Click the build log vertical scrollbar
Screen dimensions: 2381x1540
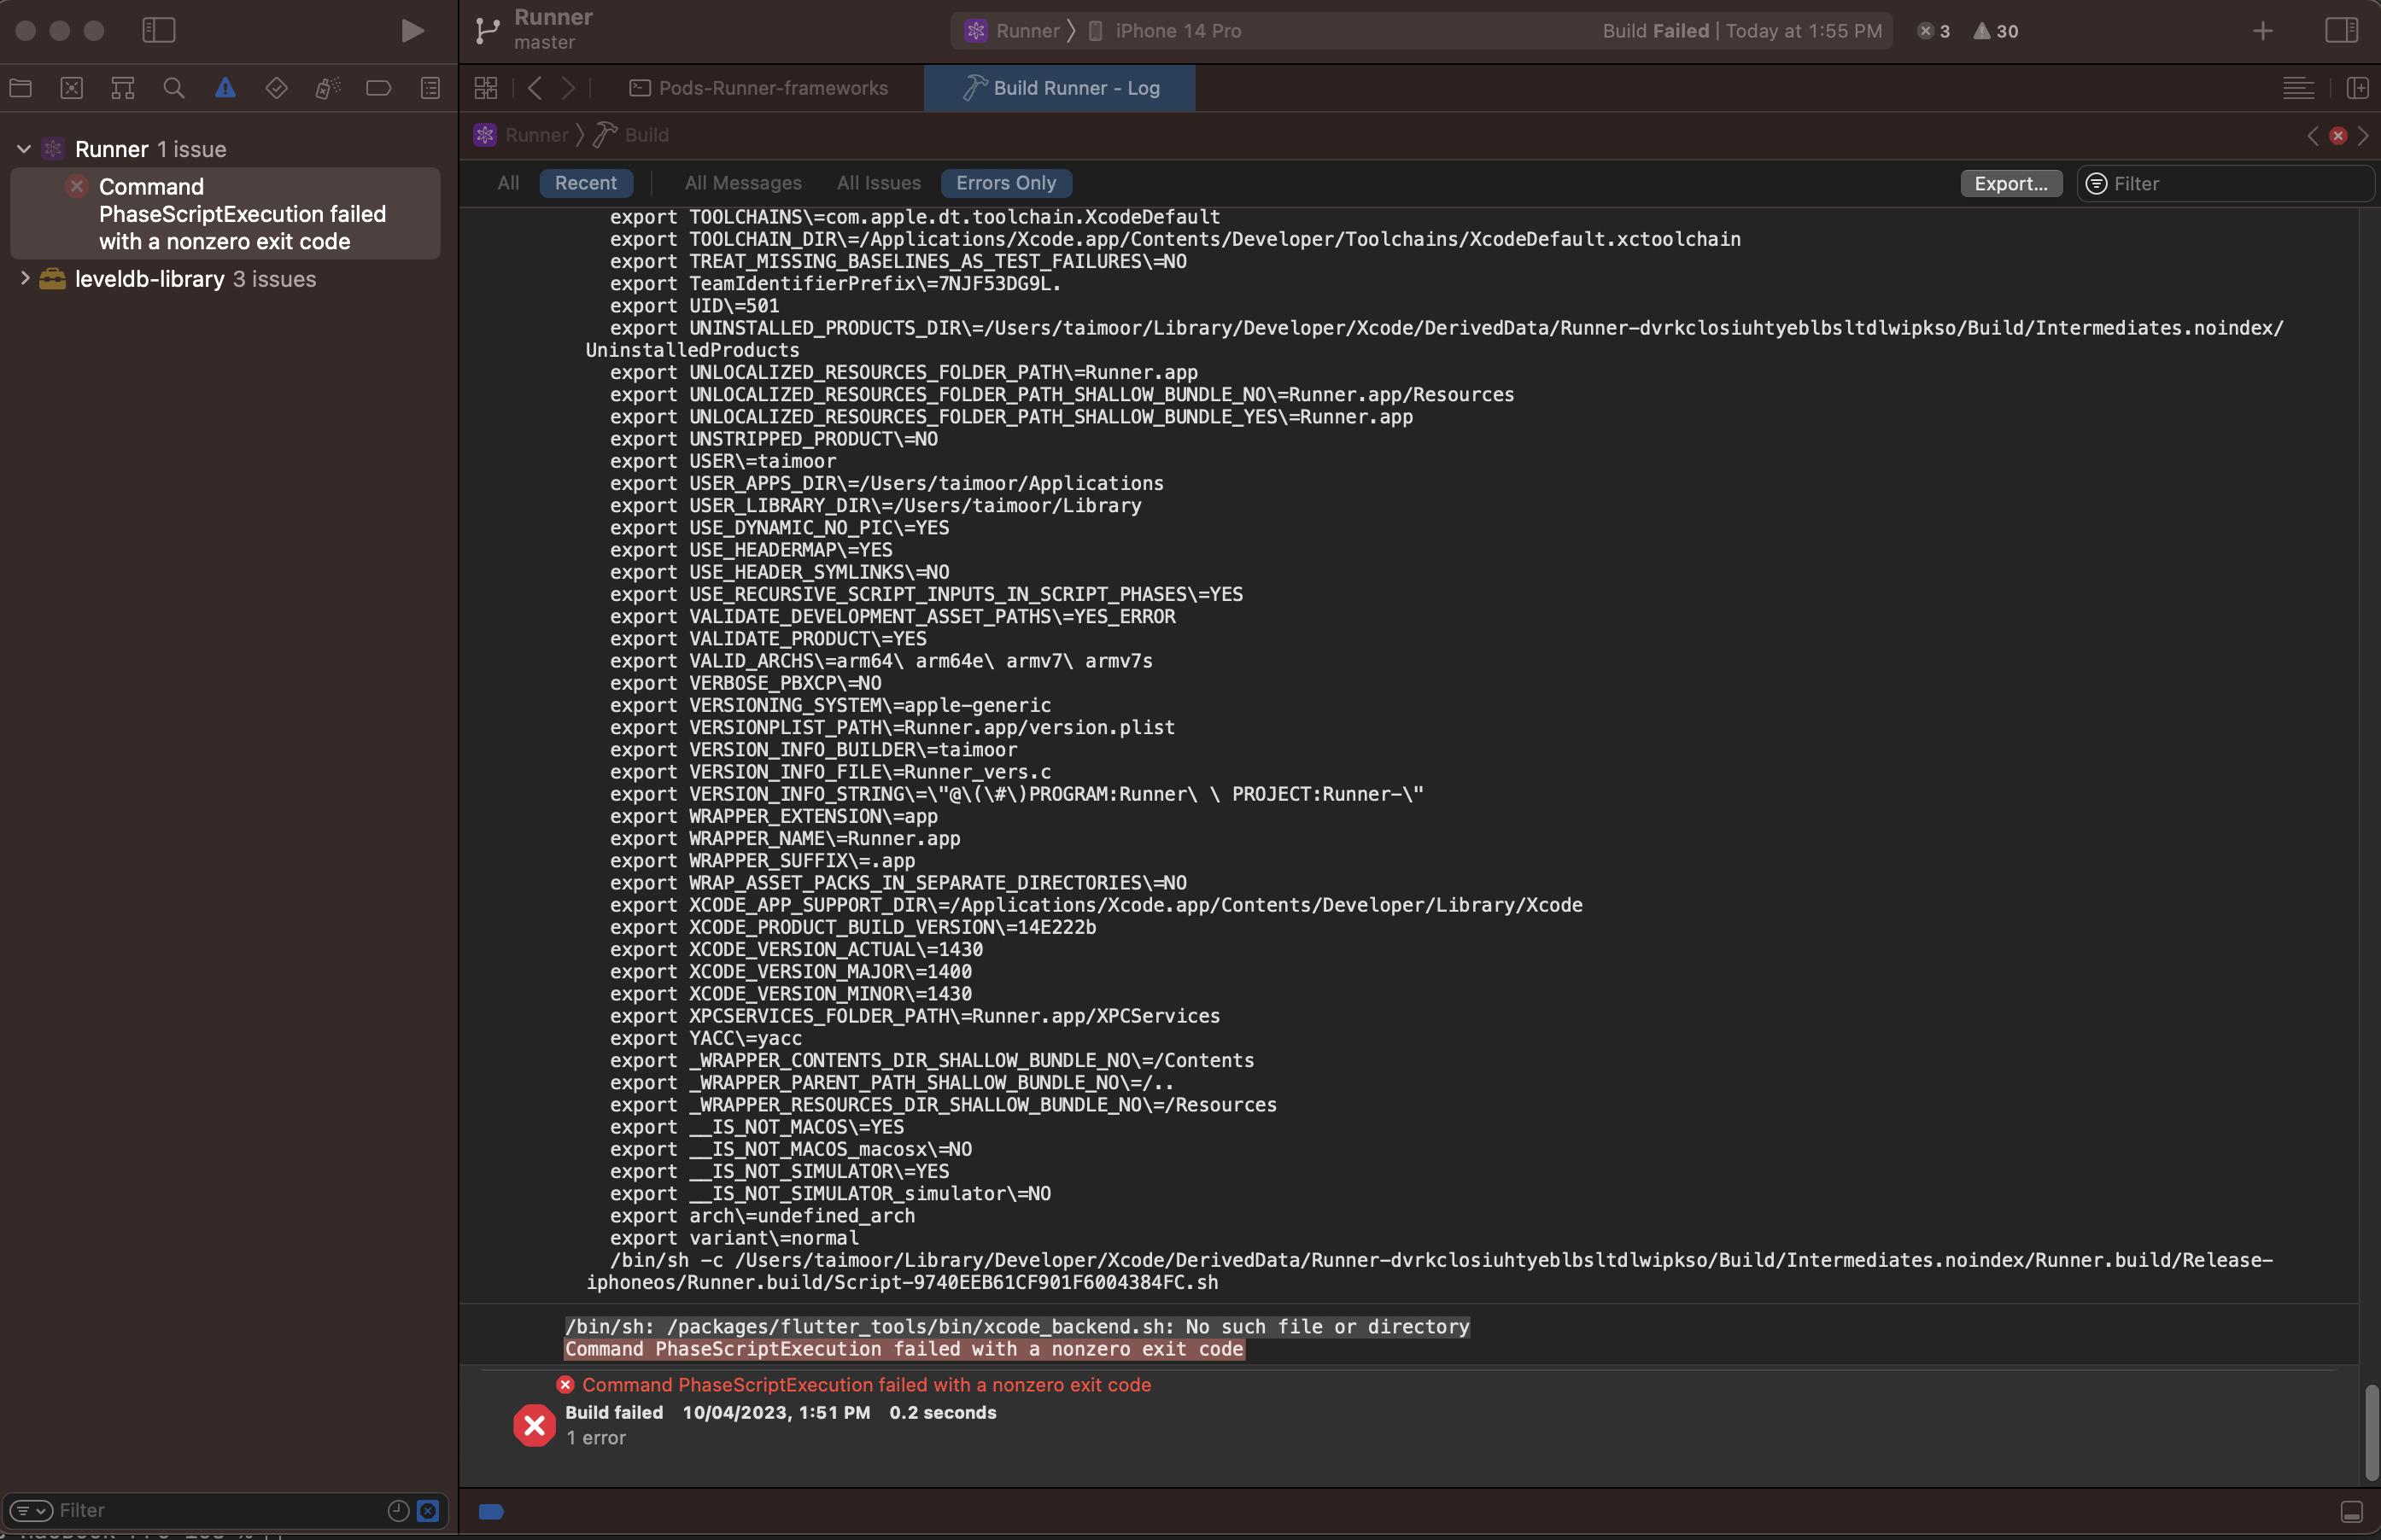[2370, 1431]
